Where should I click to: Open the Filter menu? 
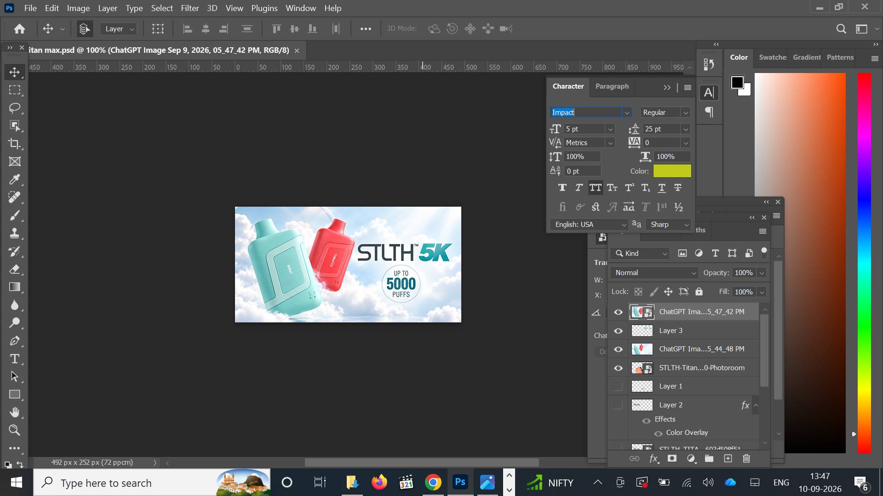coord(189,8)
